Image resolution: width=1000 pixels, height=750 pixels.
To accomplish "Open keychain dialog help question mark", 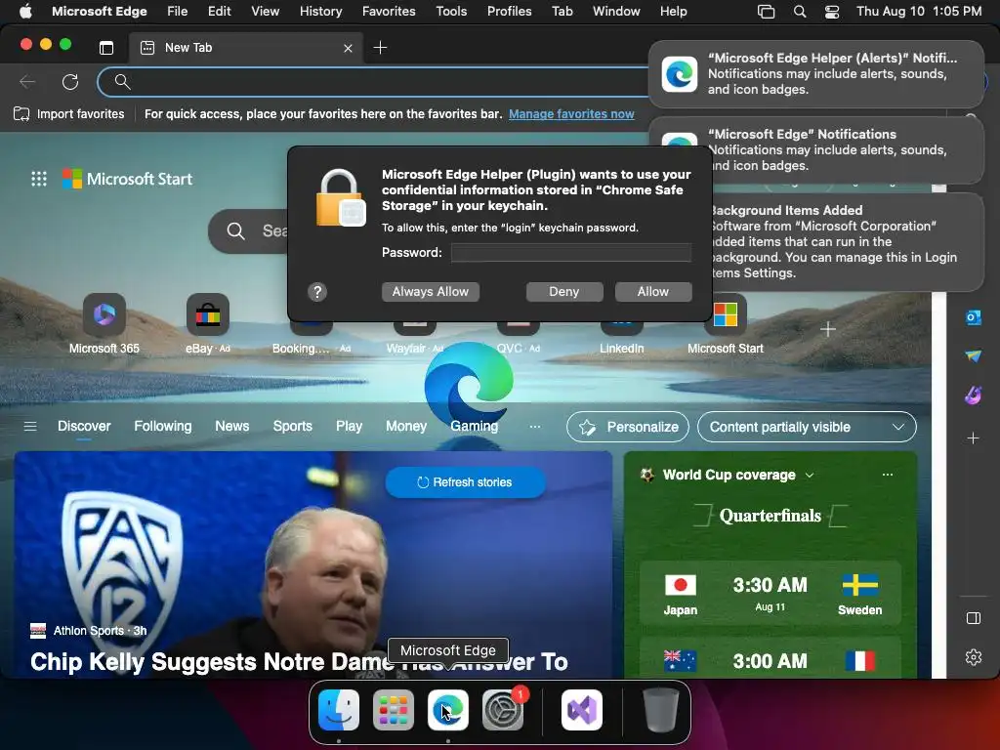I will point(317,292).
